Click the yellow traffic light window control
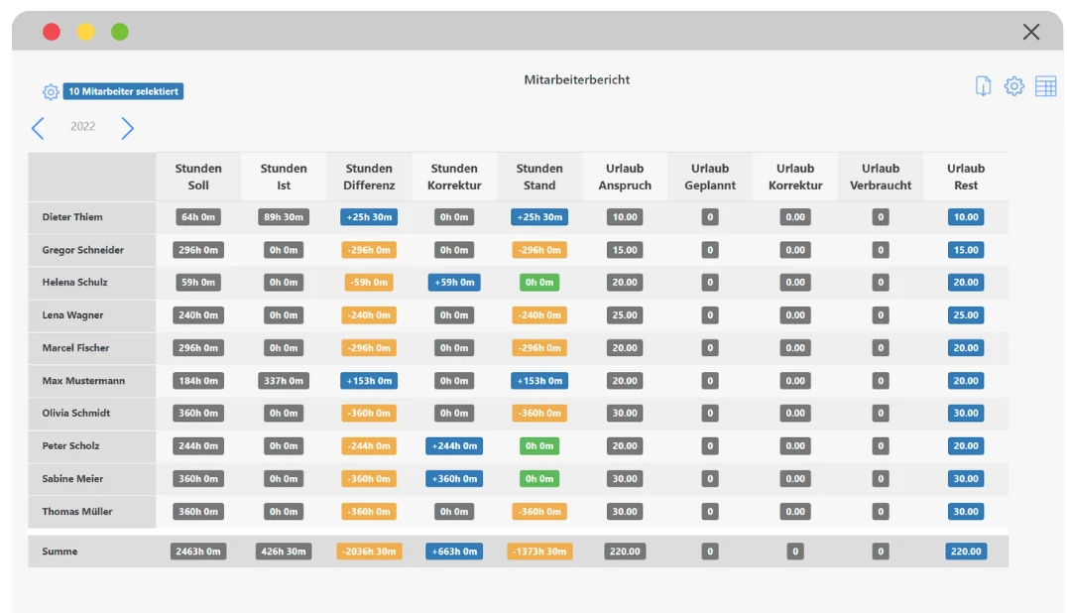Viewport: 1067px width, 613px height. 85,31
